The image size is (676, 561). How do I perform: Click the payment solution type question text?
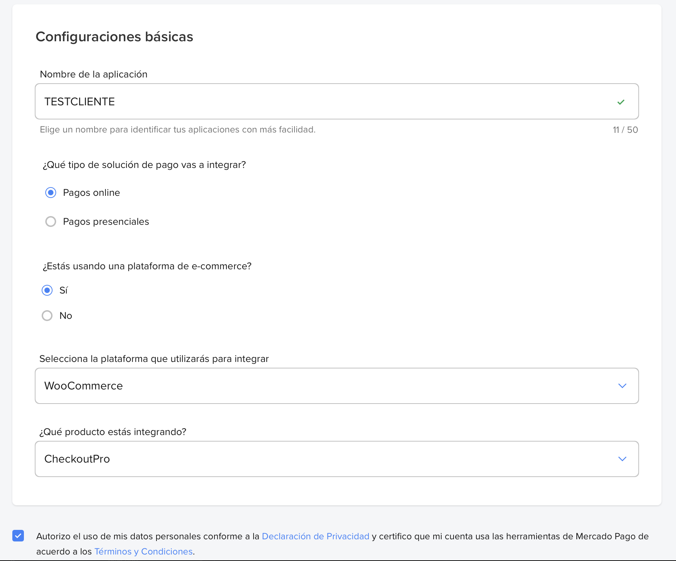point(144,165)
